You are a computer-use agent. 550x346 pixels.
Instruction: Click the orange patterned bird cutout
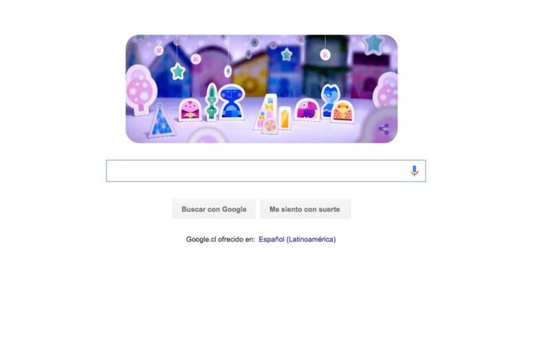tap(343, 111)
